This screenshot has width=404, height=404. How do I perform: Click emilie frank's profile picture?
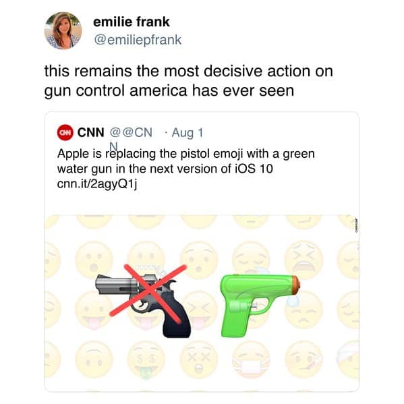63,30
